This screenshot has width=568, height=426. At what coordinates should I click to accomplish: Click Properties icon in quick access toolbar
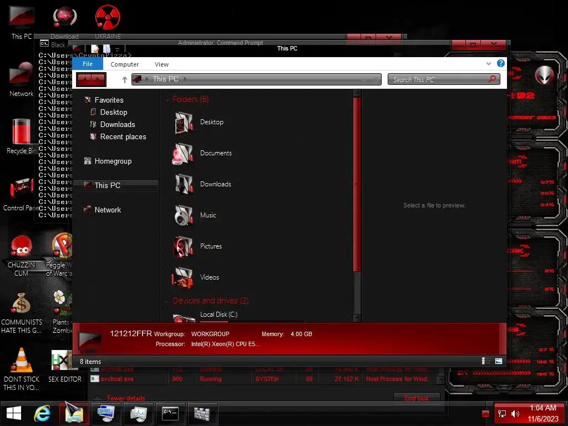95,49
